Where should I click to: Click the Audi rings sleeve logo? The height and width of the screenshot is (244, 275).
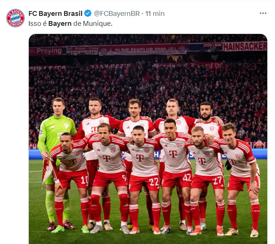pyautogui.click(x=251, y=158)
